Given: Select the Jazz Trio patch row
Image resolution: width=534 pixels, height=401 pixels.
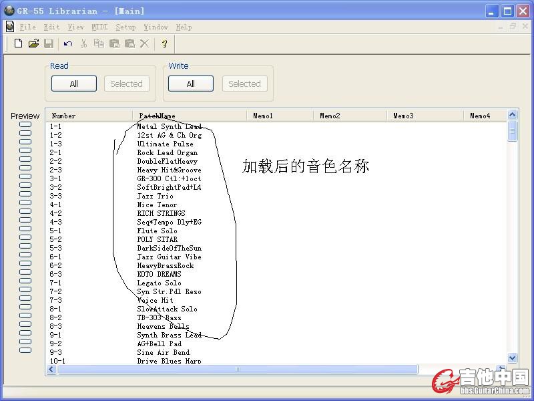Looking at the screenshot, I should (x=155, y=196).
